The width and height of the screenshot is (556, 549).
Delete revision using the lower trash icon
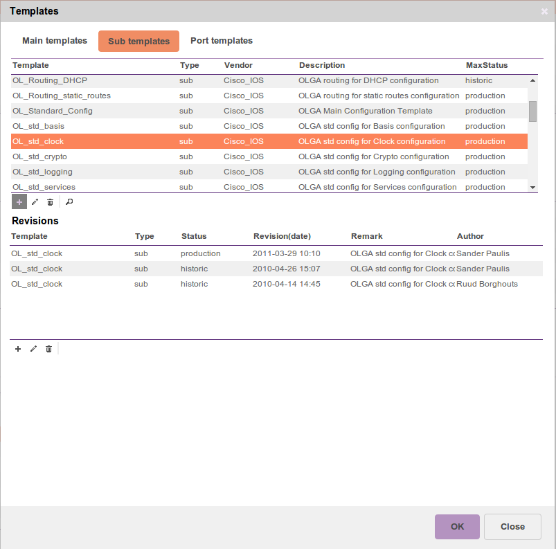48,349
